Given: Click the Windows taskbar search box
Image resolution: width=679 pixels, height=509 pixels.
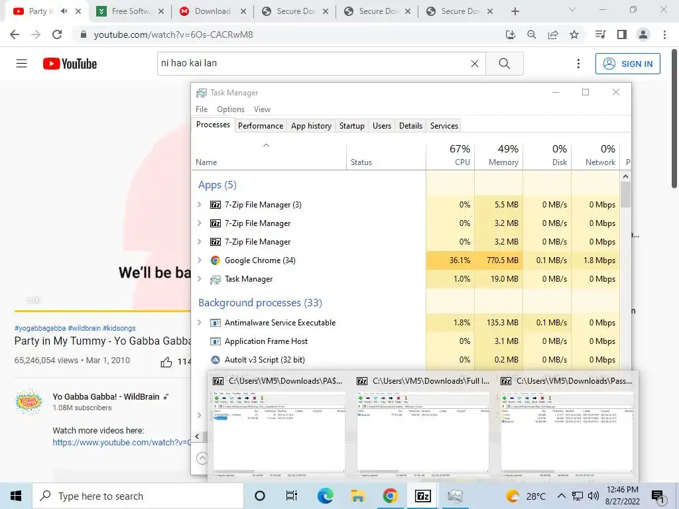Looking at the screenshot, I should coord(138,496).
